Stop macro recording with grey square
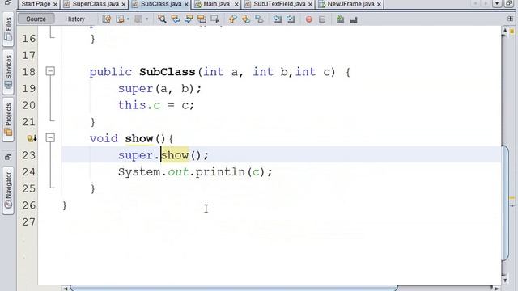This screenshot has width=518, height=291. point(322,19)
